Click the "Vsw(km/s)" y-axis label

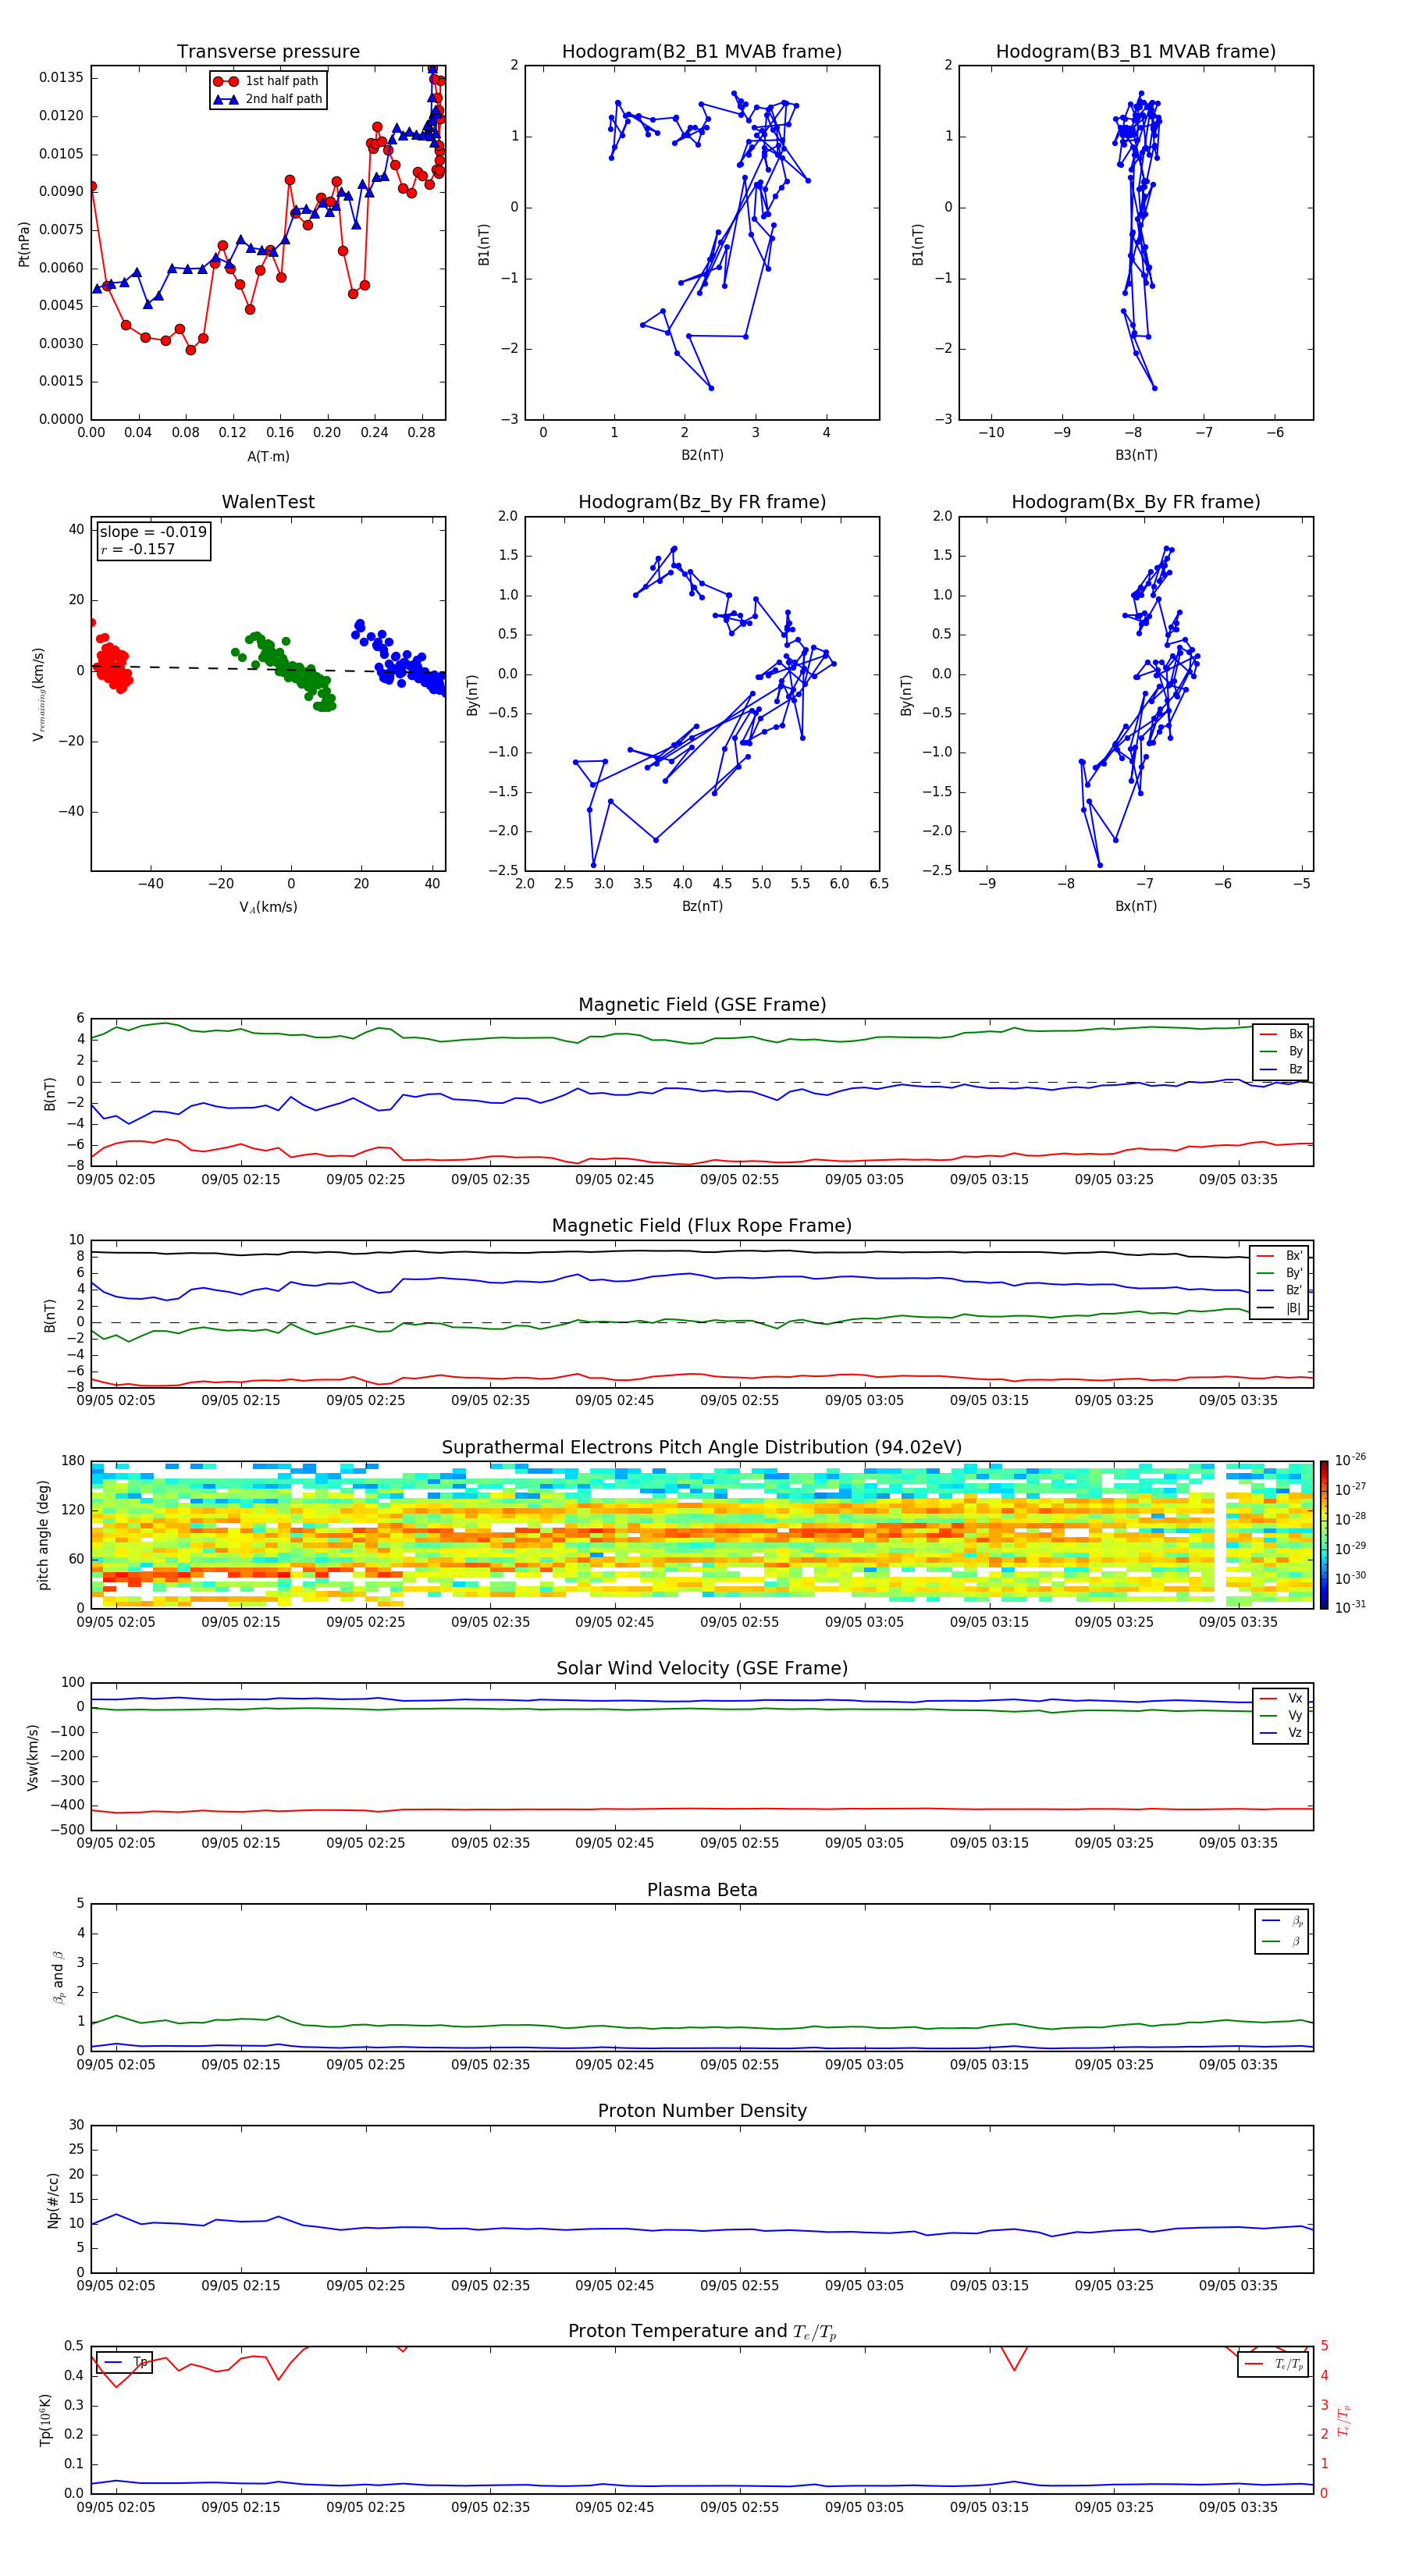(x=33, y=1757)
